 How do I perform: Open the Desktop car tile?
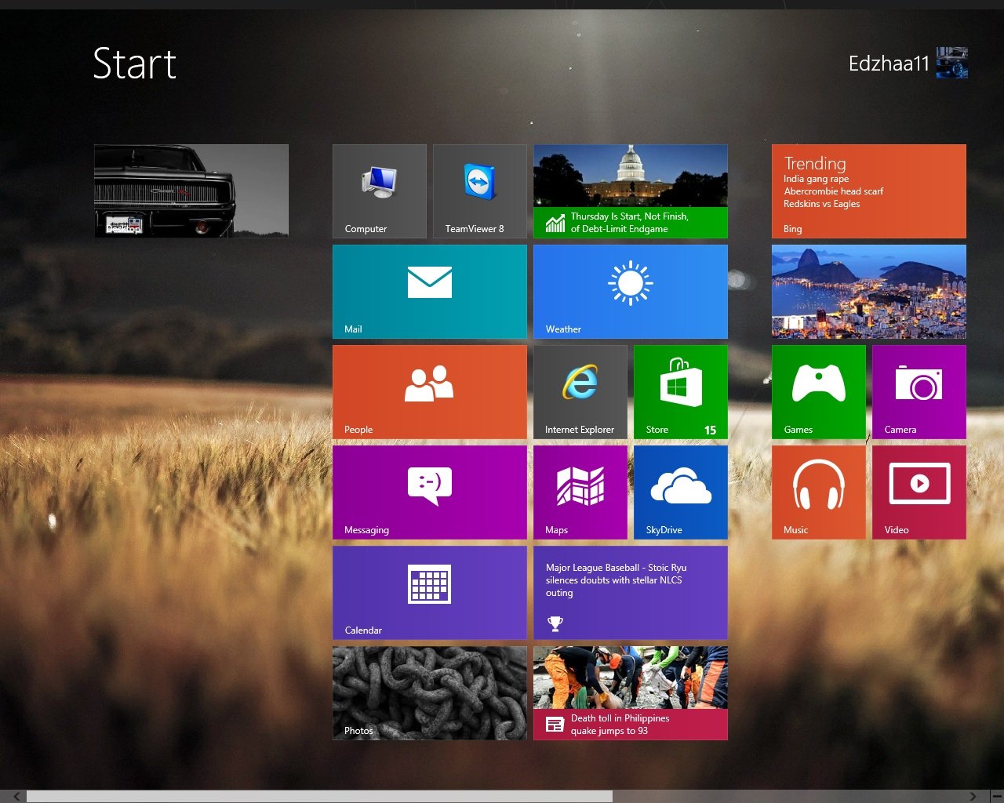click(x=191, y=191)
